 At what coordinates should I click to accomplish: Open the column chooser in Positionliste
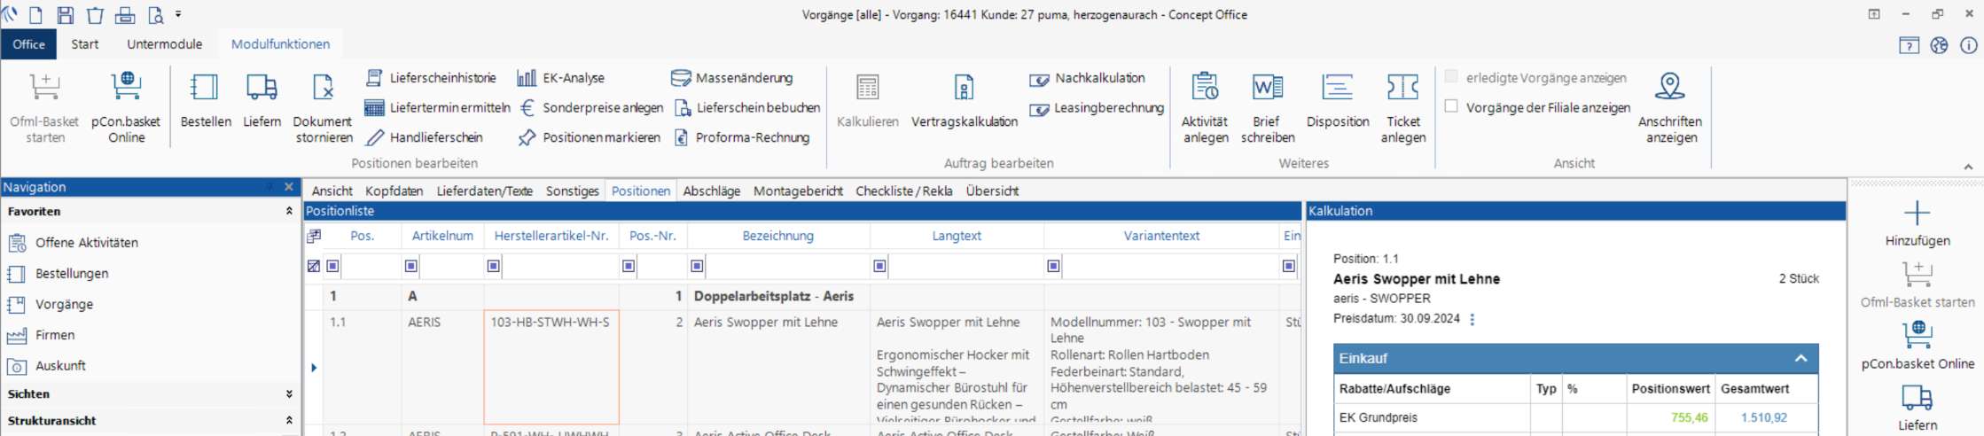pyautogui.click(x=314, y=236)
